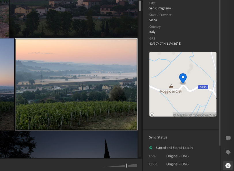Screen dimensions: 234x171
Task: Click the peak symbol beside Poggio ai Cieli
Action: coord(171,86)
